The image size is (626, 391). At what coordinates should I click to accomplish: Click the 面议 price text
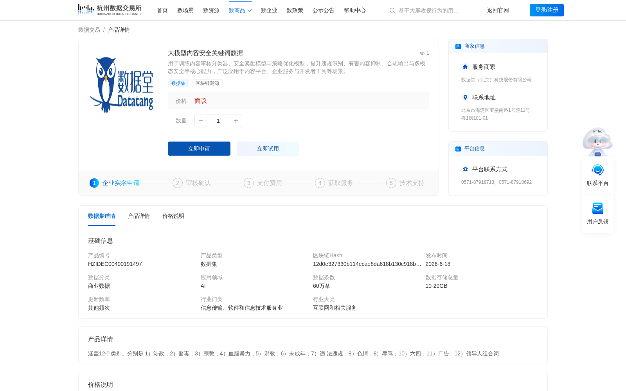(x=201, y=101)
